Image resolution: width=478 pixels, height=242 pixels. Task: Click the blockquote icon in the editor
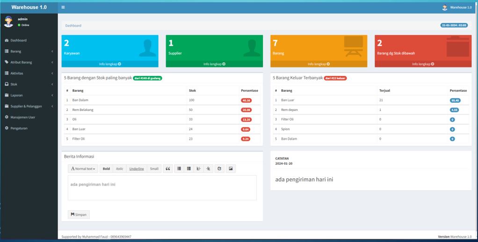(168, 169)
